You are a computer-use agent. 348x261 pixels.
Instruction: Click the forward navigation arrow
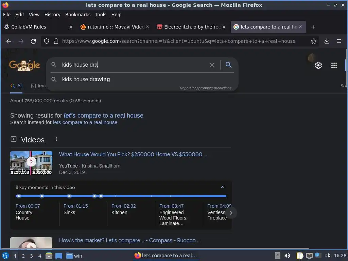[21, 41]
